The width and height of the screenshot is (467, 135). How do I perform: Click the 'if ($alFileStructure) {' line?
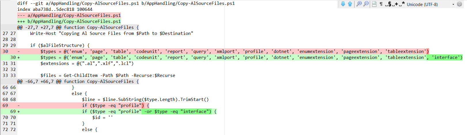point(60,45)
